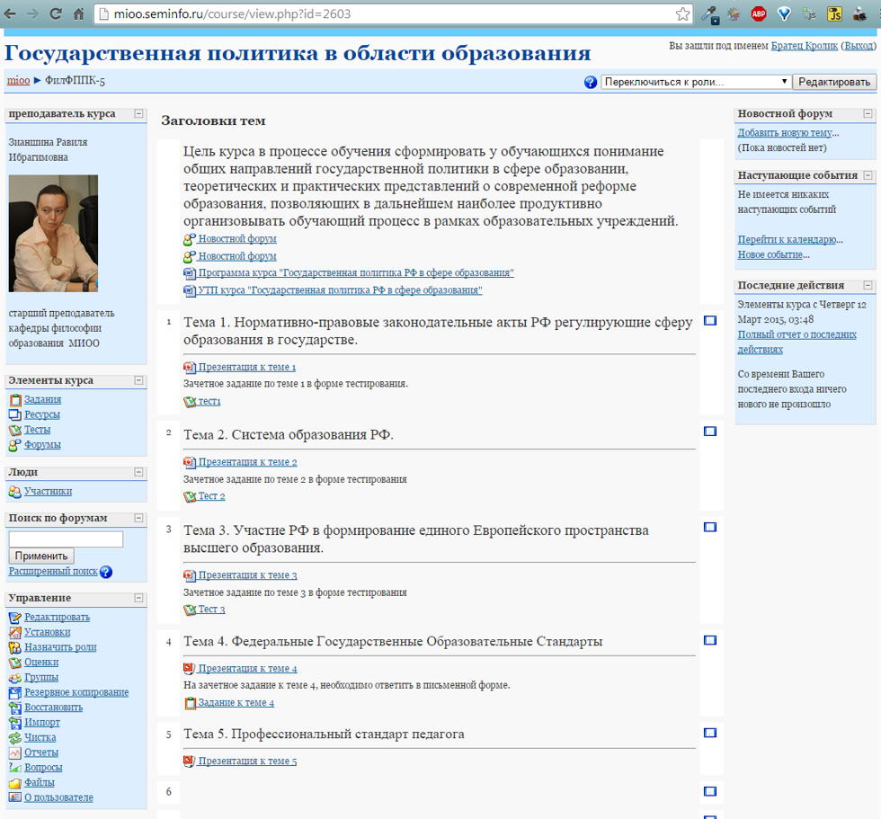
Task: Show only topic 6 via square toggle
Action: pos(710,791)
